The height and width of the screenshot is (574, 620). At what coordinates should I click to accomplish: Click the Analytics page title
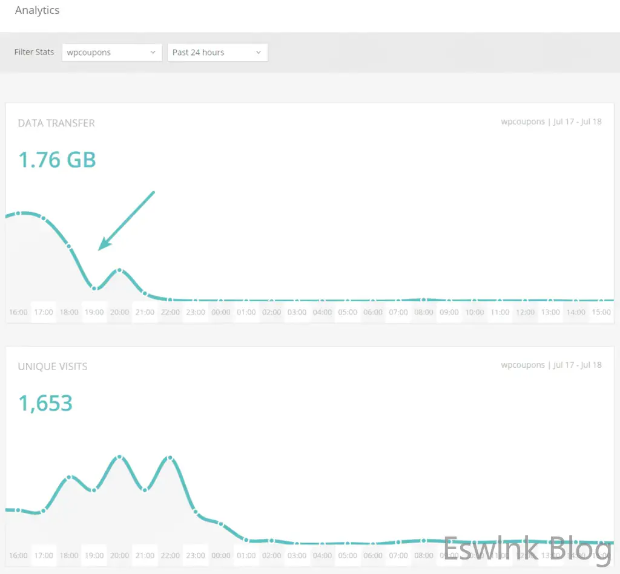click(37, 10)
